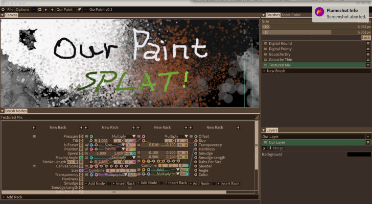The width and height of the screenshot is (372, 204).
Task: Open the first rack's top Multiply dropdown
Action: tap(124, 136)
